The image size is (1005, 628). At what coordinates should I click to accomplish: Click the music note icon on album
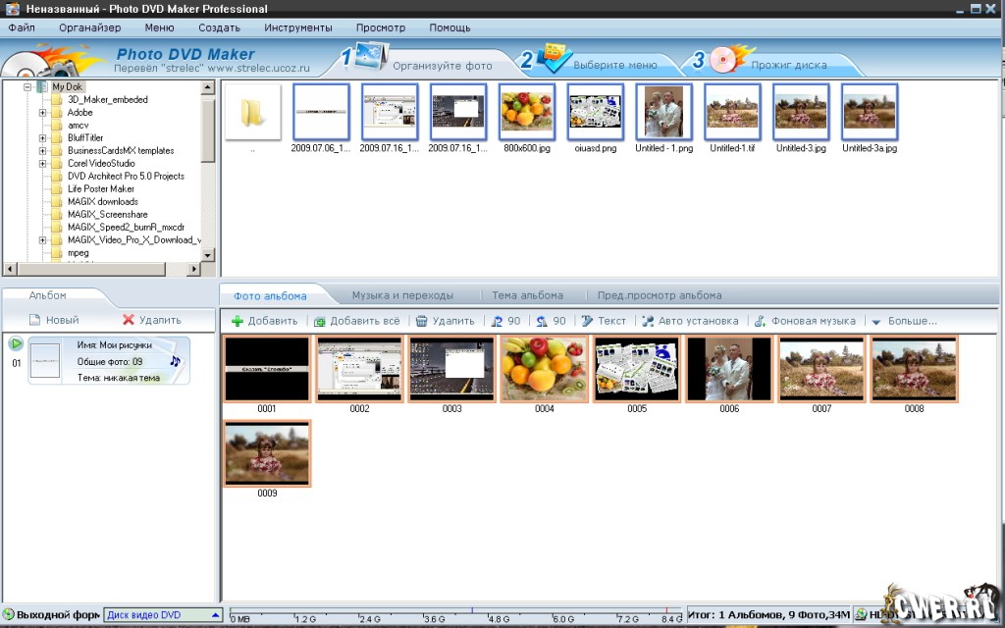176,361
